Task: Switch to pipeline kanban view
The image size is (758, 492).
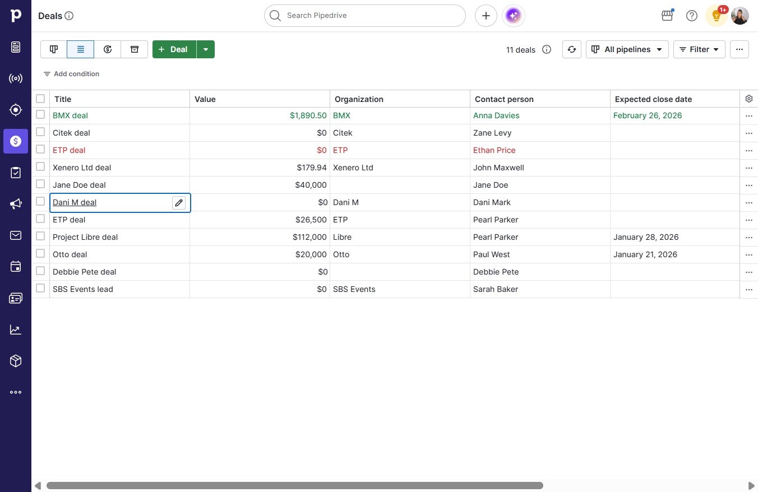Action: [x=54, y=49]
